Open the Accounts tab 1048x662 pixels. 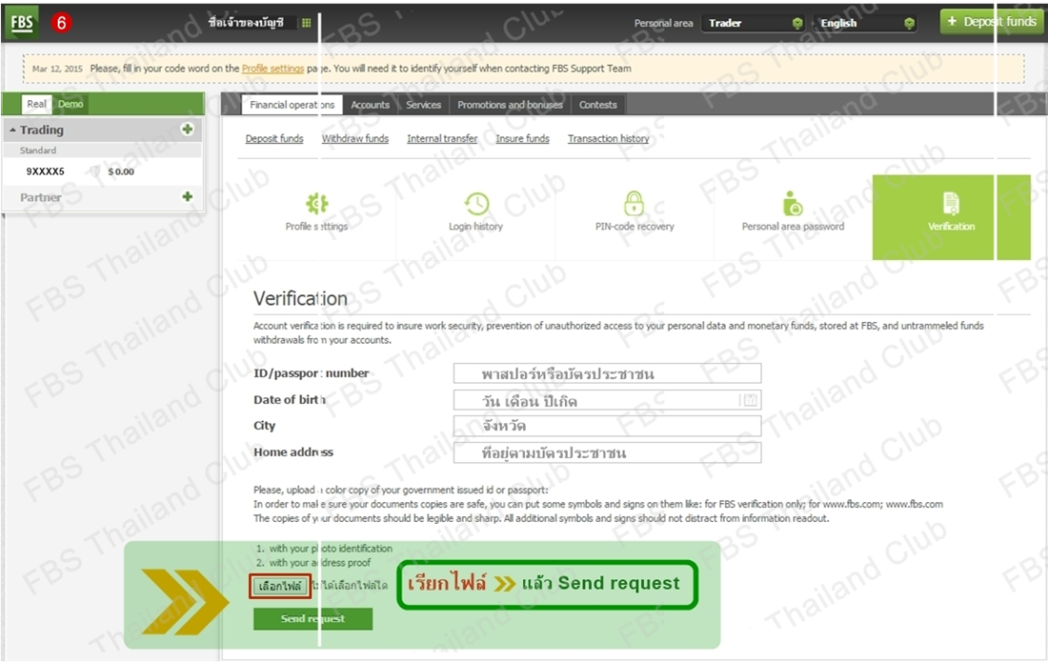371,105
